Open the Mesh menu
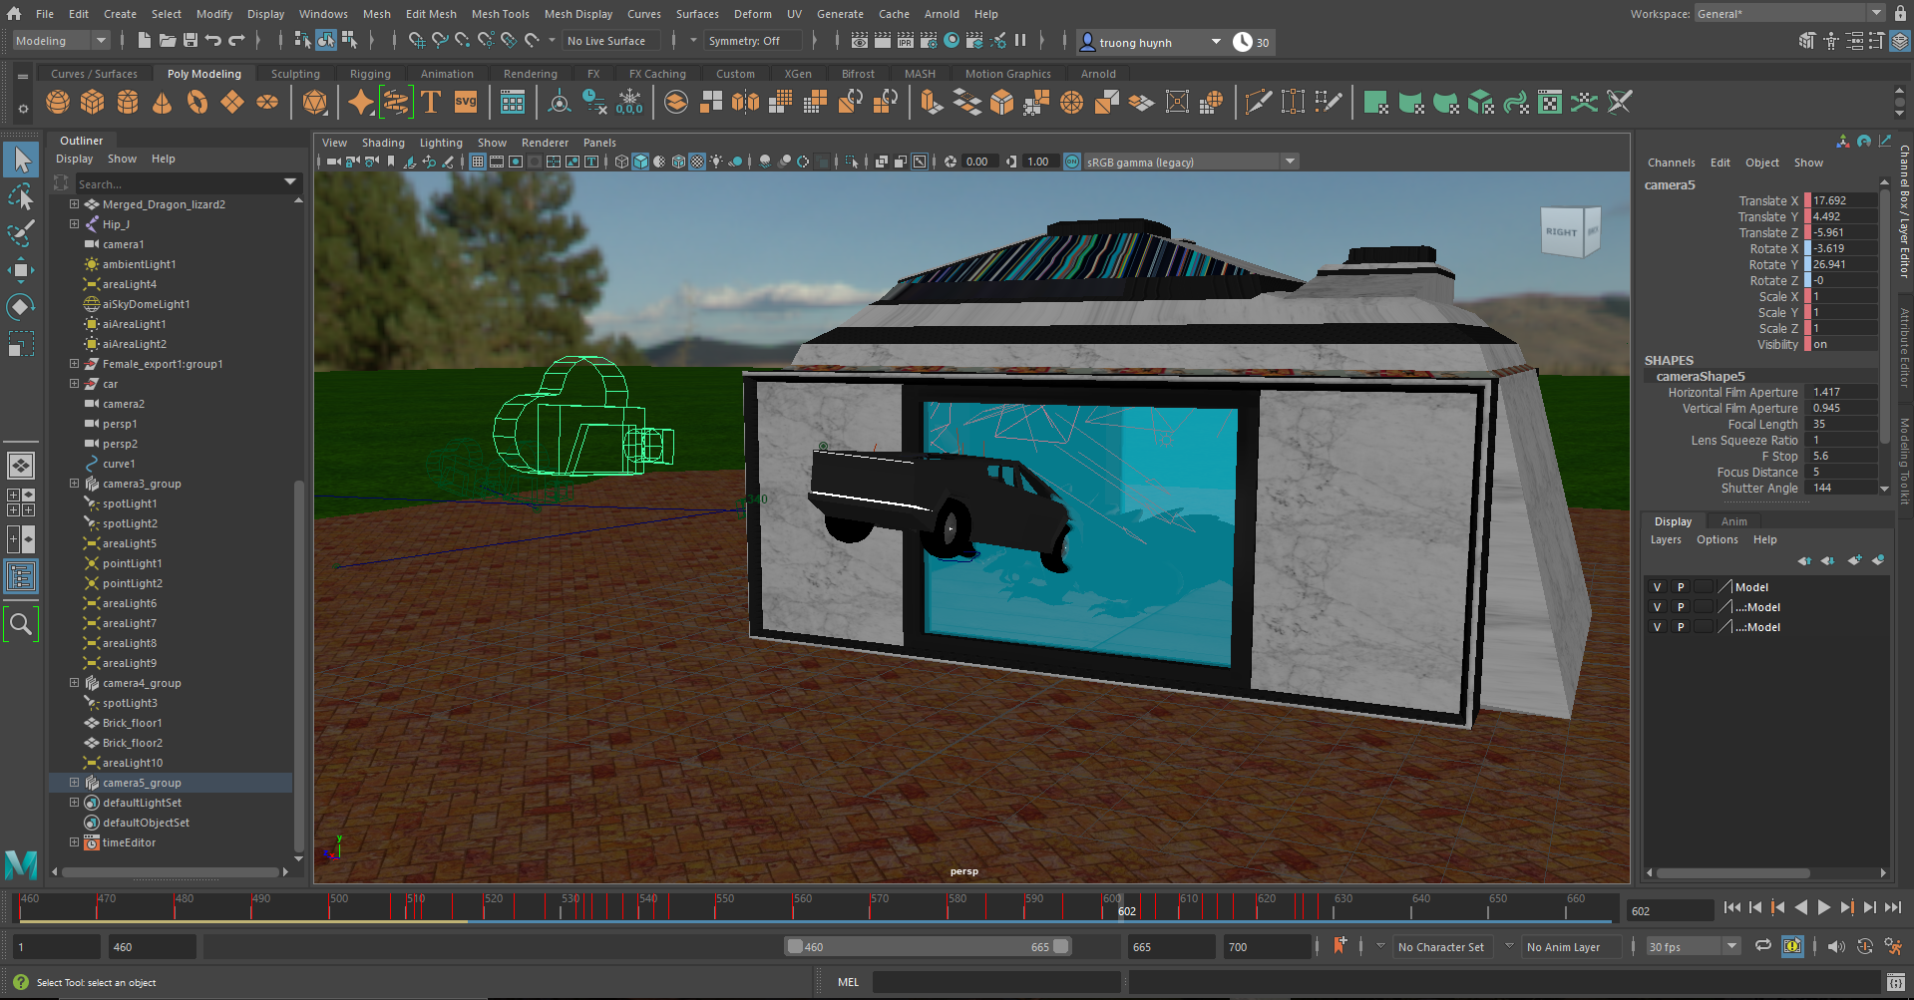This screenshot has width=1914, height=1000. [x=376, y=13]
